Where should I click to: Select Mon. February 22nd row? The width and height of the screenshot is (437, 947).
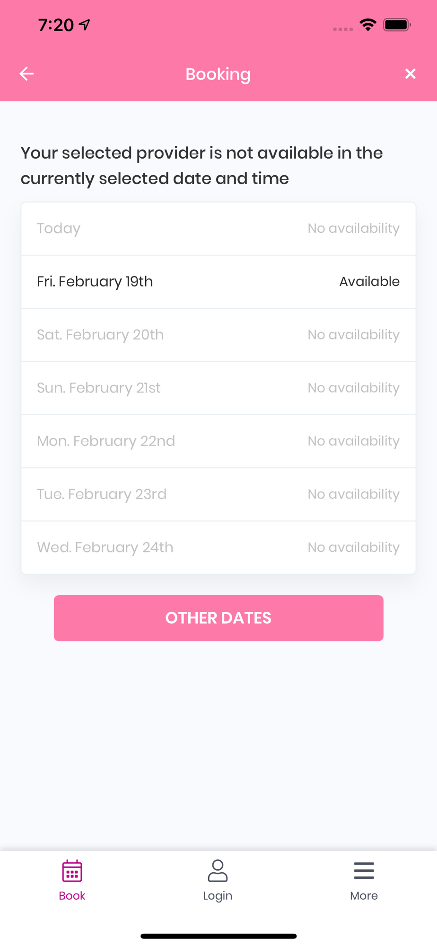218,441
